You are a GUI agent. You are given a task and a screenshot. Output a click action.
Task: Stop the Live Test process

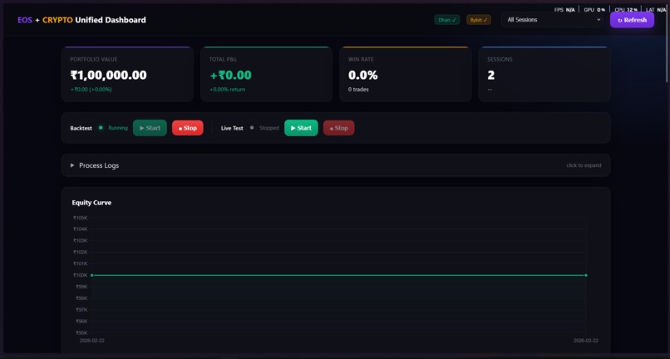(339, 128)
